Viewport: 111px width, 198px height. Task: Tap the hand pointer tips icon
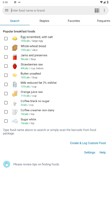point(7,164)
